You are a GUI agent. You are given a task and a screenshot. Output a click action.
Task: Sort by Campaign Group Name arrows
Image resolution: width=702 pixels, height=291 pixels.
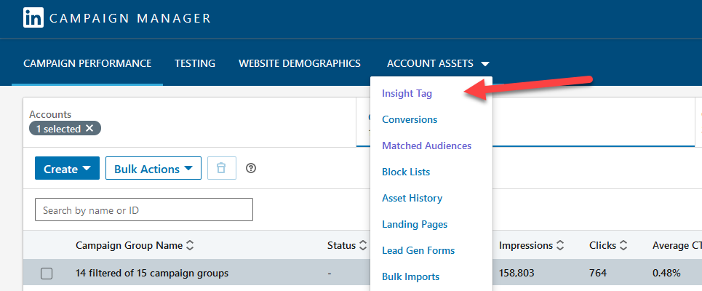(190, 246)
